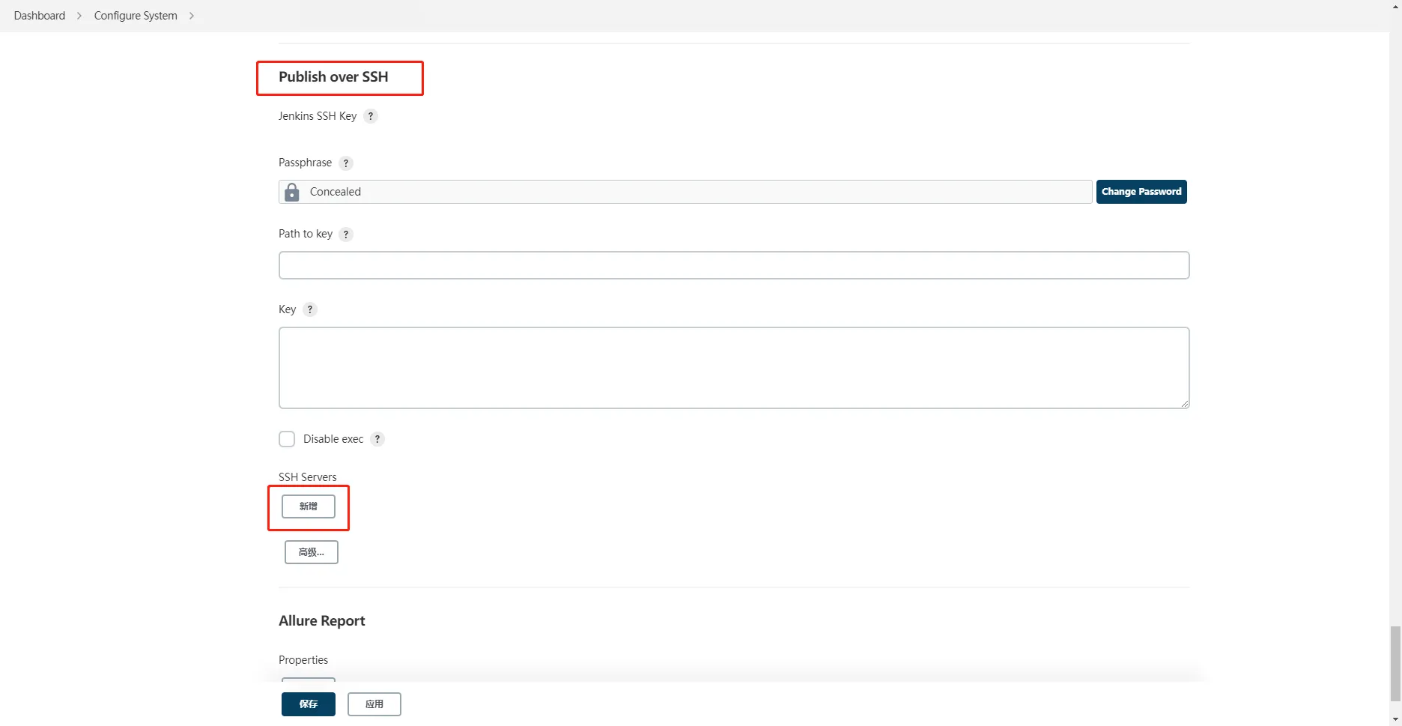Open help for Jenkins SSH Key
The image size is (1402, 726).
pyautogui.click(x=371, y=116)
